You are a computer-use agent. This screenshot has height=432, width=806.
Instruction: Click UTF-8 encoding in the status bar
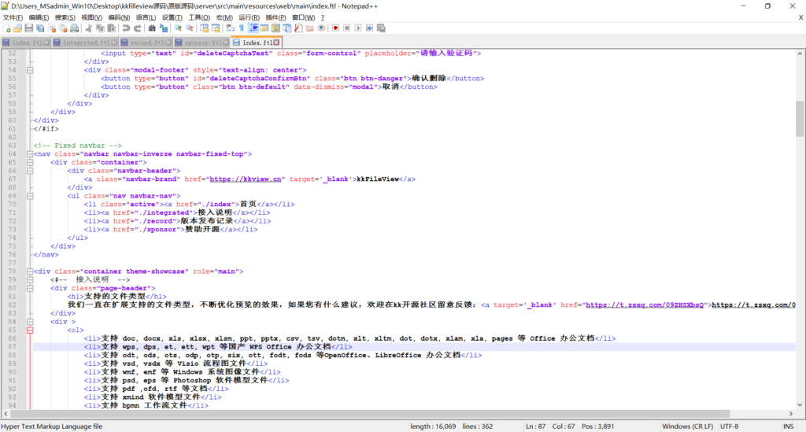coord(728,426)
